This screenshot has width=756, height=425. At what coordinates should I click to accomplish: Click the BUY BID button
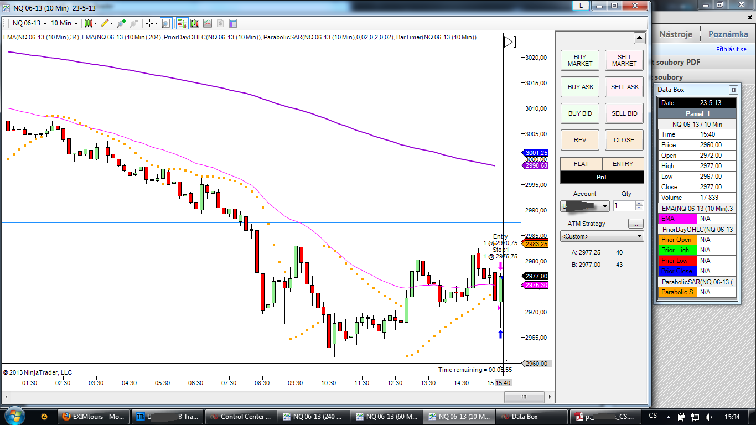pos(580,113)
